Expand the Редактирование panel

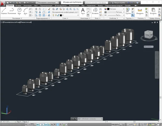[43, 18]
